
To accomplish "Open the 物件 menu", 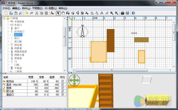I will [x=26, y=8].
